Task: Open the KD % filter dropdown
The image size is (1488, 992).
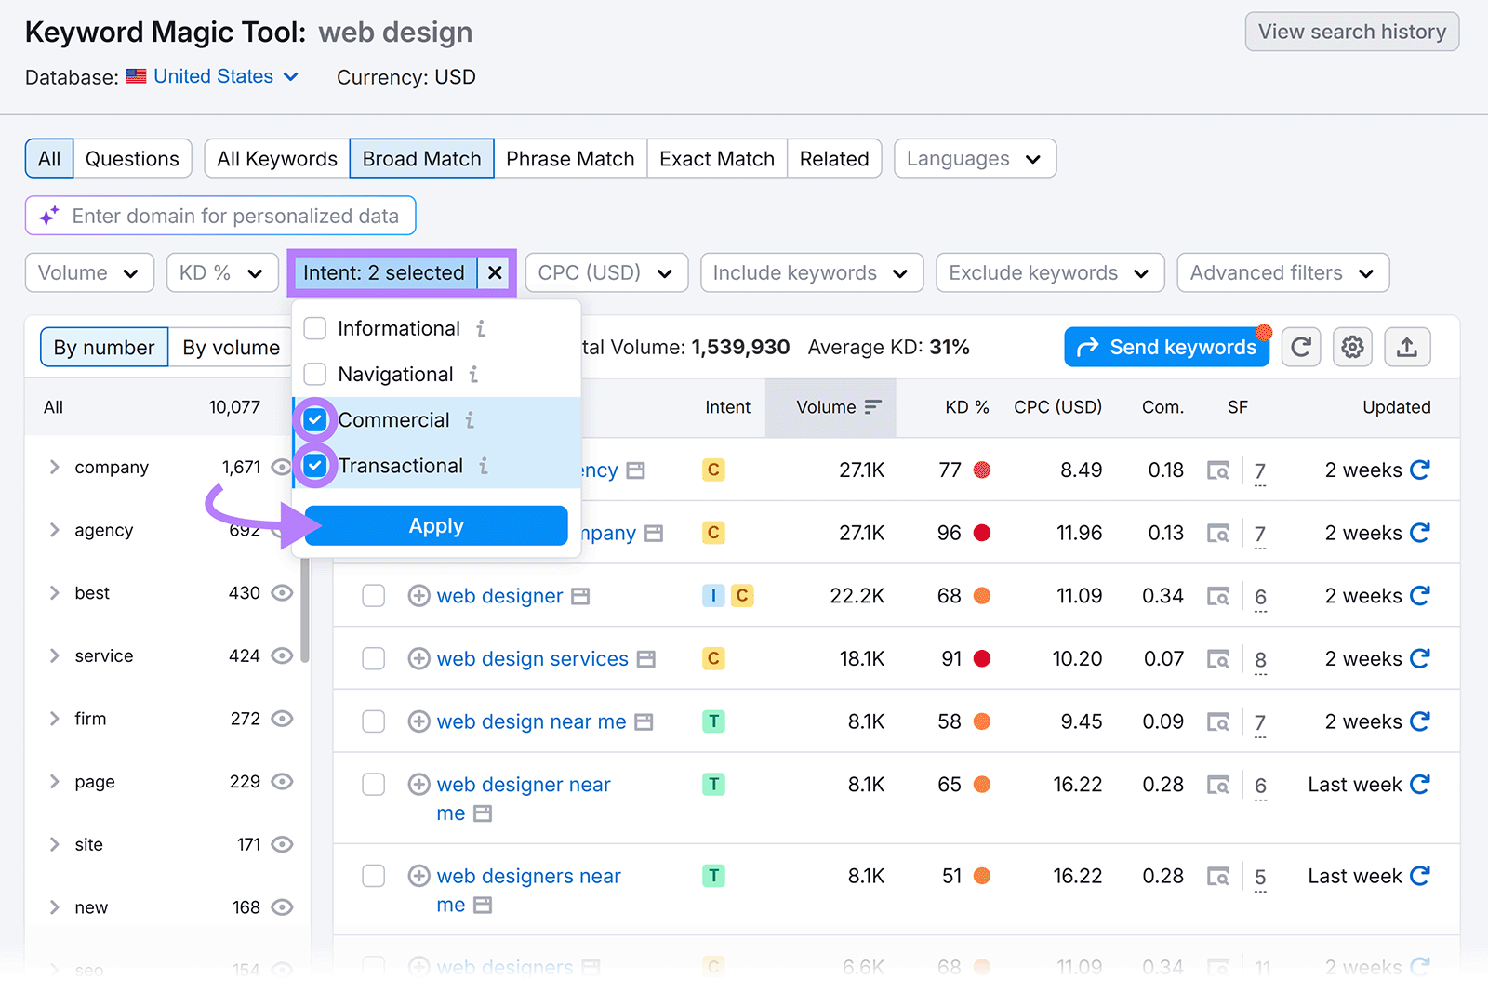Action: click(x=222, y=272)
